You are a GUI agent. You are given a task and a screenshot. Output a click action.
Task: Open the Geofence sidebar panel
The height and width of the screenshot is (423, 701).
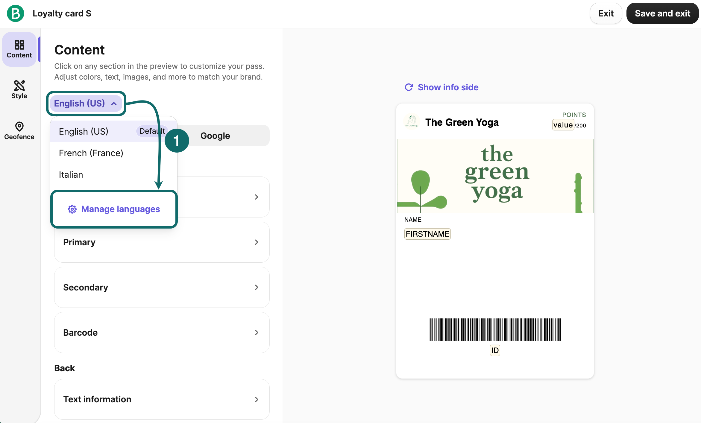click(19, 131)
